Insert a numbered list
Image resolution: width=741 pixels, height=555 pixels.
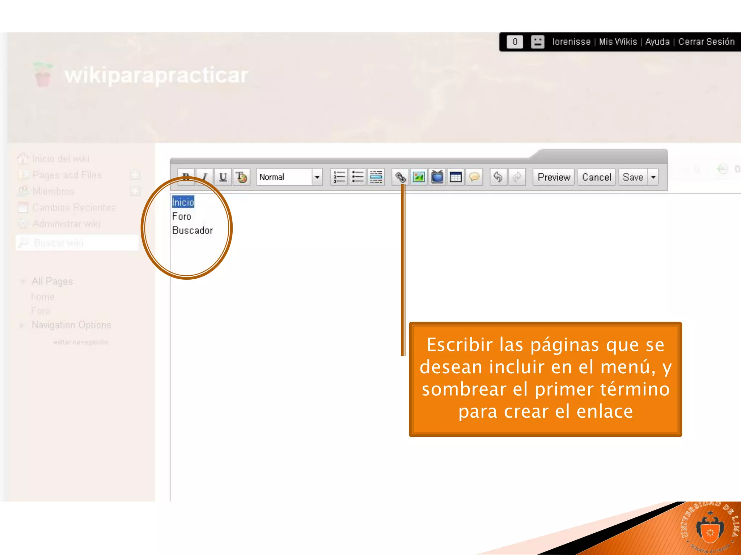339,177
